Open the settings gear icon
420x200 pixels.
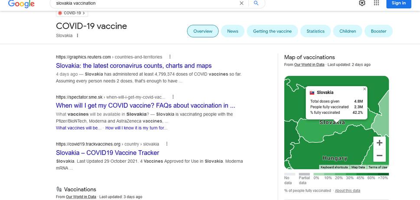coord(362,3)
